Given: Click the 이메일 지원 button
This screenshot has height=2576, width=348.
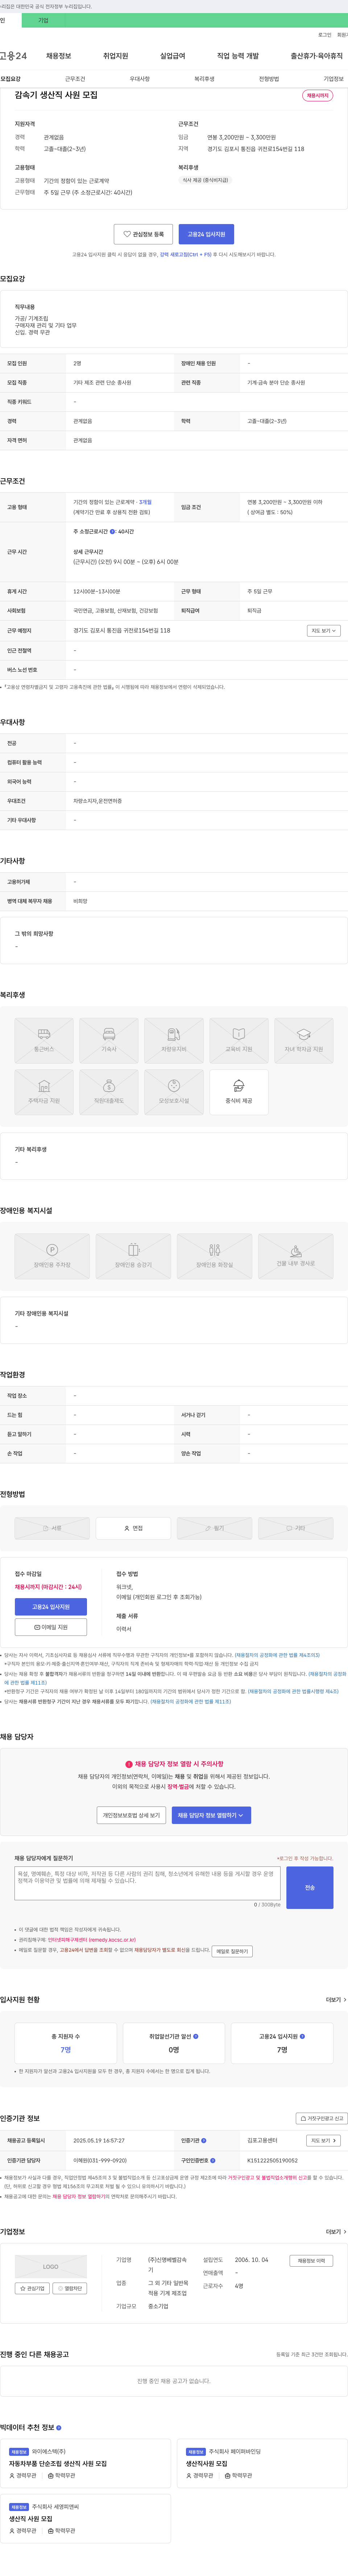Looking at the screenshot, I should [51, 1627].
